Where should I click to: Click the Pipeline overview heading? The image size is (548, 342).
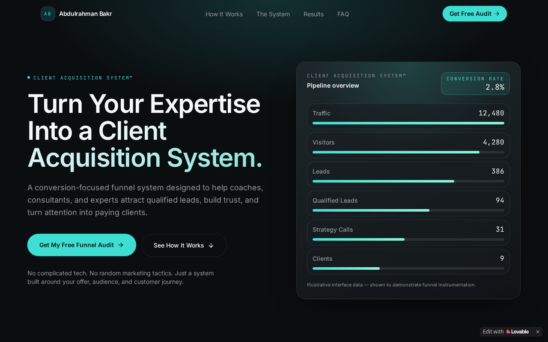click(333, 85)
